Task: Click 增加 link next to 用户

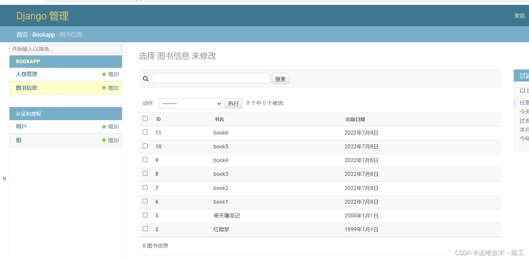Action: [x=113, y=127]
